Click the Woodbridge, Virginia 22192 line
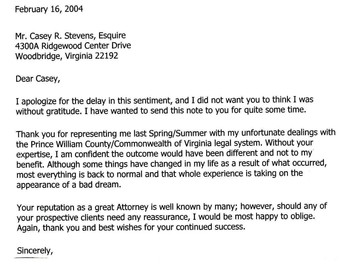The height and width of the screenshot is (270, 341). 66,56
